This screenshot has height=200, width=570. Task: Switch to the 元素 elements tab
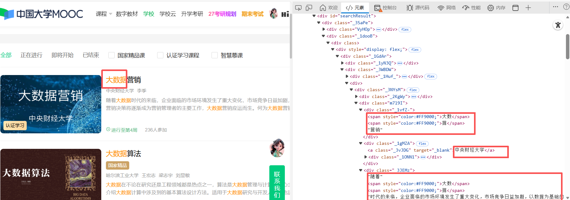pos(355,8)
